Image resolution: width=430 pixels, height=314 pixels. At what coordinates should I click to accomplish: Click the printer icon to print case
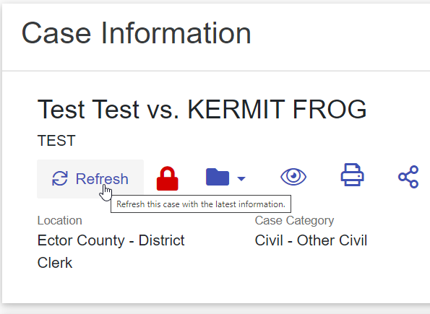point(353,175)
